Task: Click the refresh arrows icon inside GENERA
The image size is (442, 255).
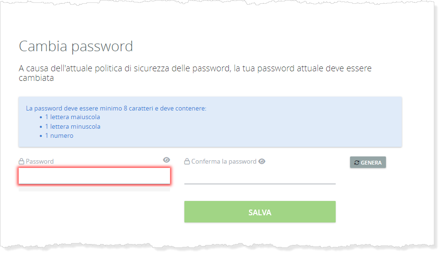Action: [x=357, y=163]
